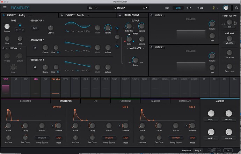Click the Tune keyboard quantize icon
This screenshot has width=241, height=154.
tap(20, 25)
